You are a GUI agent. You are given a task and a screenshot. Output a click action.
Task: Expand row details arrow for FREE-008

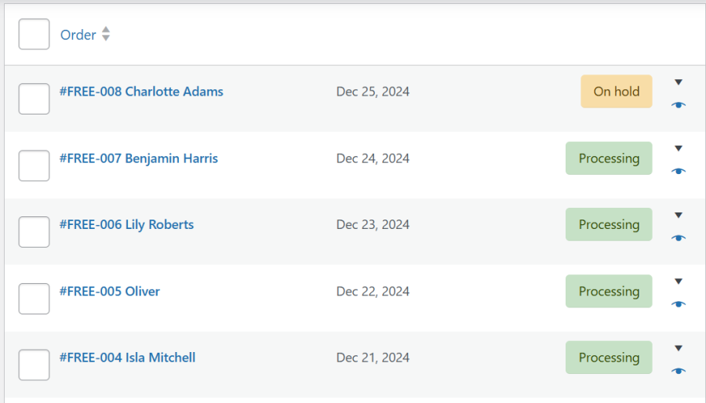[x=679, y=82]
